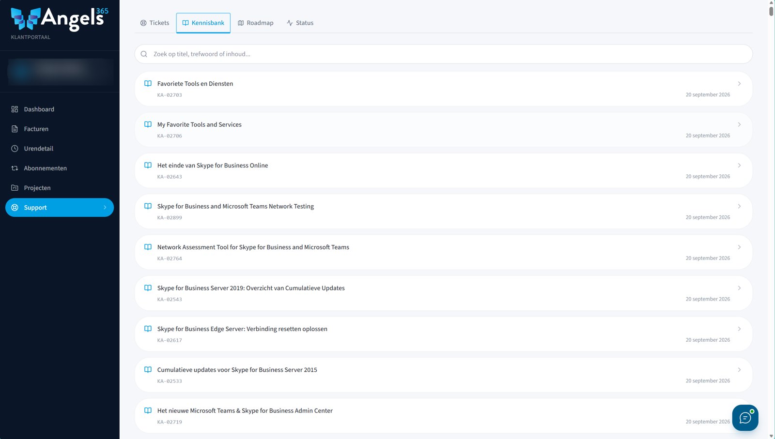Image resolution: width=775 pixels, height=439 pixels.
Task: Click book icon of Het einde van Skype article
Action: [148, 166]
